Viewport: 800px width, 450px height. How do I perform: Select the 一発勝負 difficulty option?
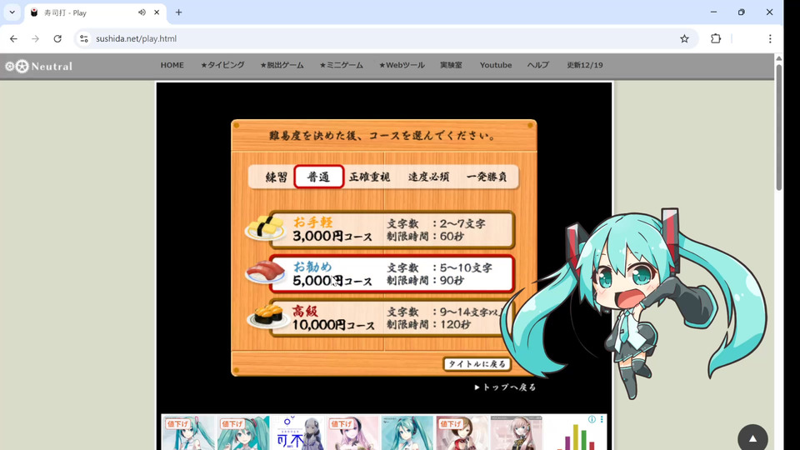[x=487, y=177]
